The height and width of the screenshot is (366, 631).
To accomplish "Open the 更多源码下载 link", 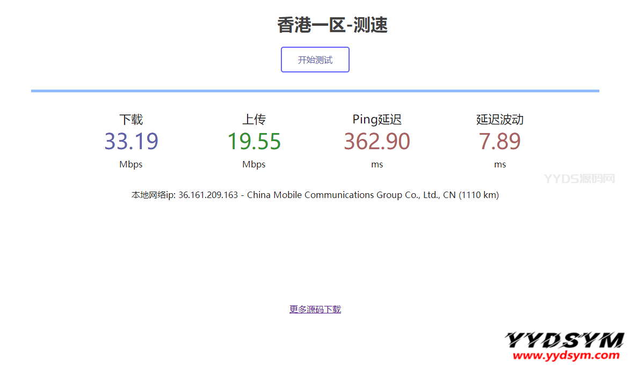I will pyautogui.click(x=315, y=309).
